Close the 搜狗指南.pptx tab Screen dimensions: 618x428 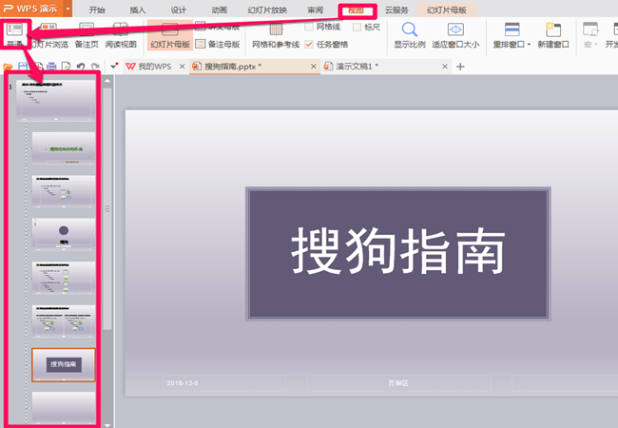pos(314,67)
